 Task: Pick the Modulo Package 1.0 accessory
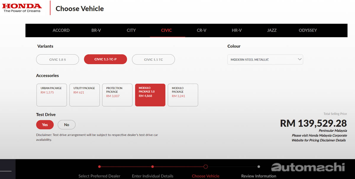click(x=150, y=95)
